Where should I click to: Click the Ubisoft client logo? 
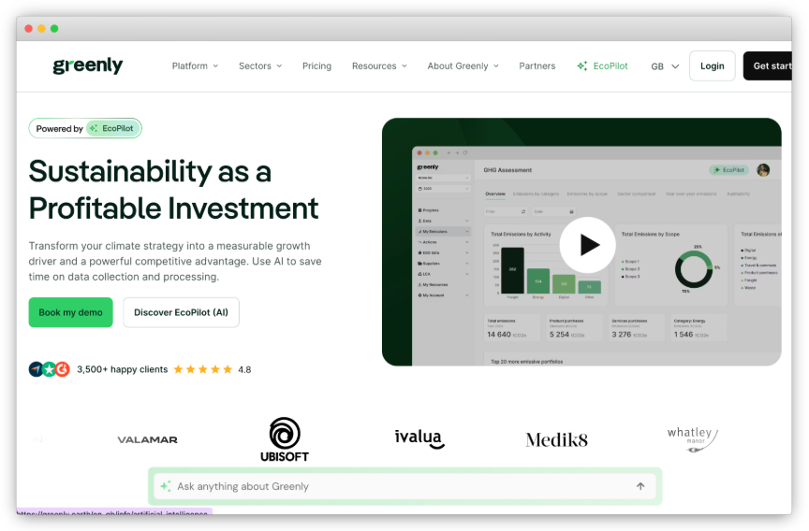click(x=285, y=439)
